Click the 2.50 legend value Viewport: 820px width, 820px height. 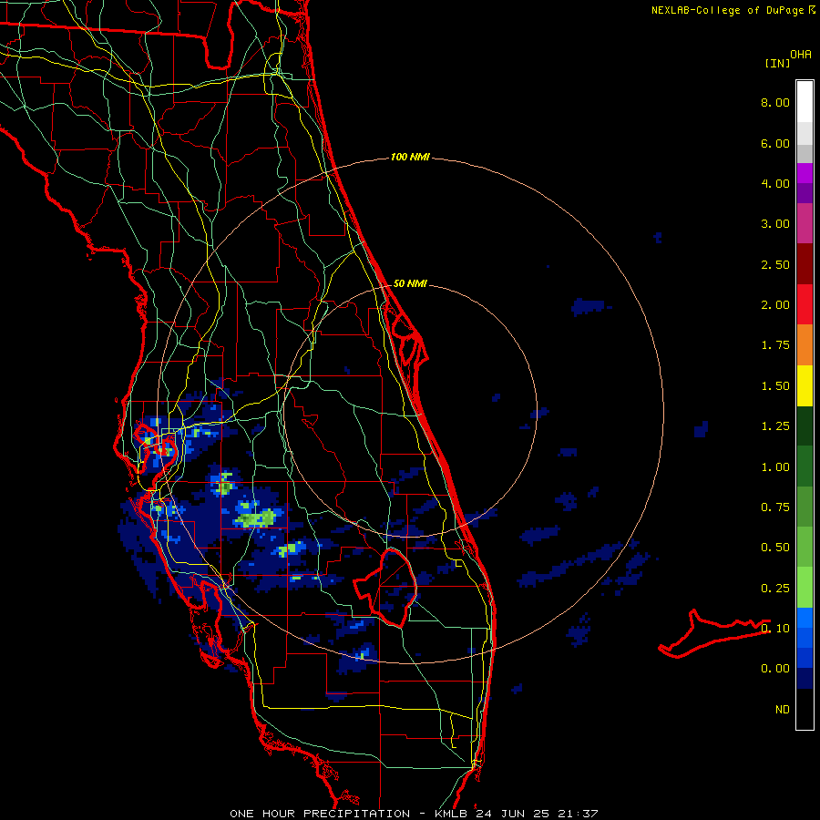[775, 264]
